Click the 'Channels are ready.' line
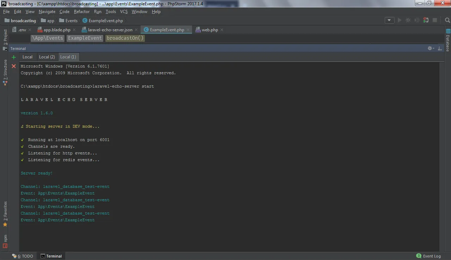This screenshot has height=260, width=451. coord(51,146)
